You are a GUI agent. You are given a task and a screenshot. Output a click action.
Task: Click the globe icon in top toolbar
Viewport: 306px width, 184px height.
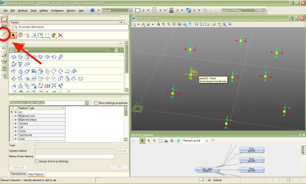point(188,10)
